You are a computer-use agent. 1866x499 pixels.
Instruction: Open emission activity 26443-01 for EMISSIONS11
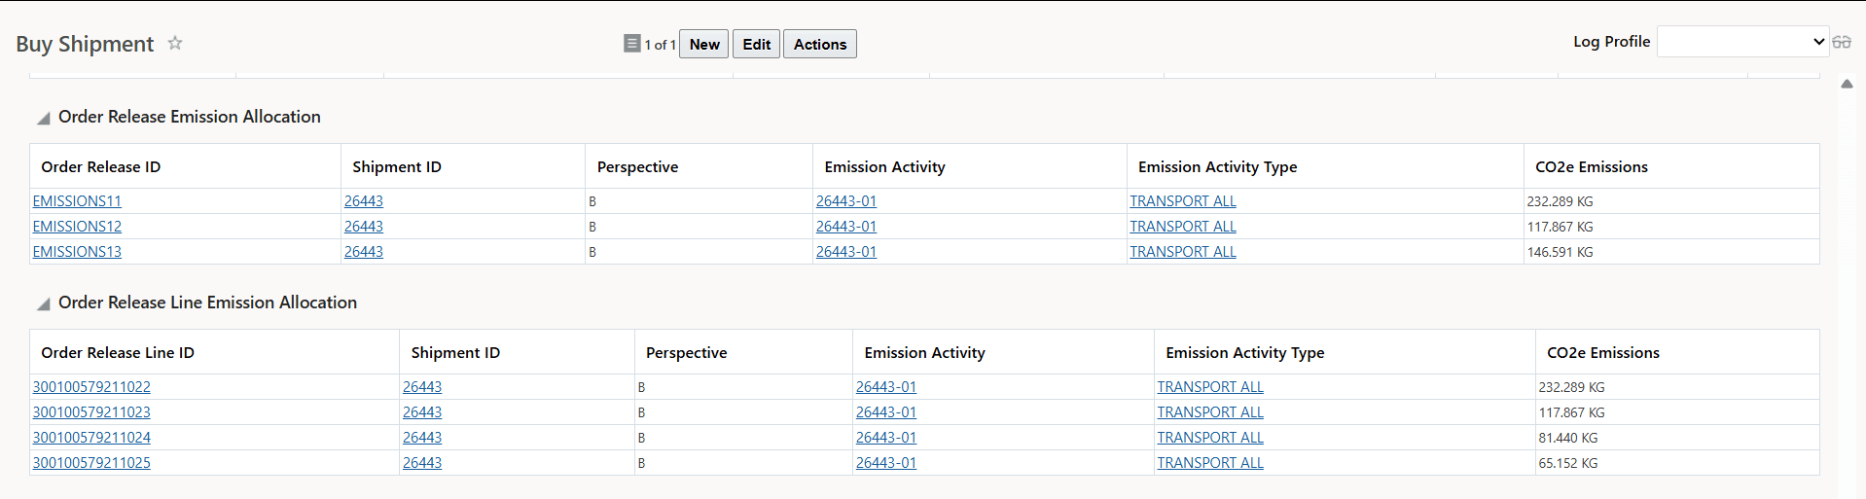[x=846, y=201]
